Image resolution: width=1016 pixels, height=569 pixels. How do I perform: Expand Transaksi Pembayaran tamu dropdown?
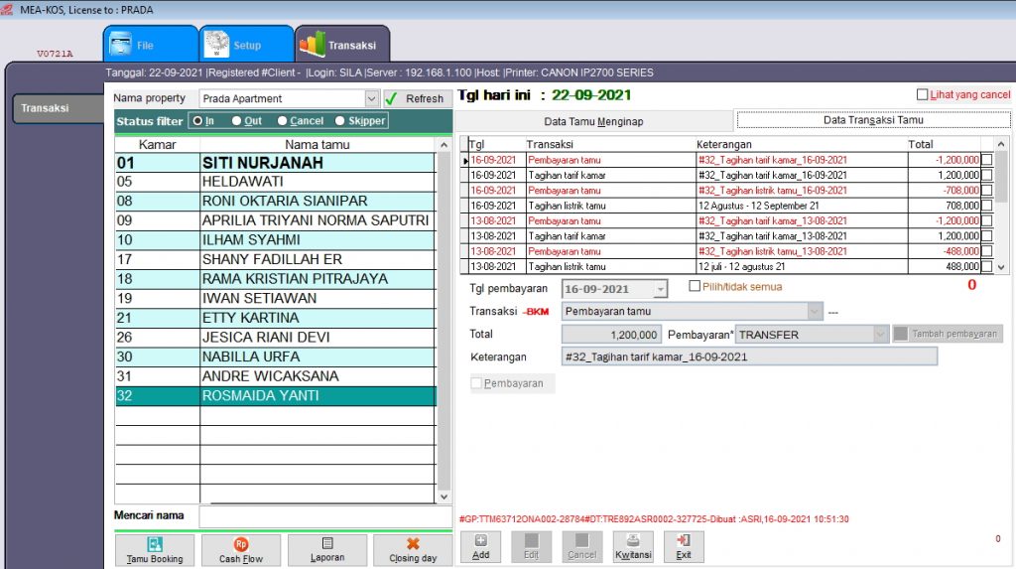[x=815, y=312]
